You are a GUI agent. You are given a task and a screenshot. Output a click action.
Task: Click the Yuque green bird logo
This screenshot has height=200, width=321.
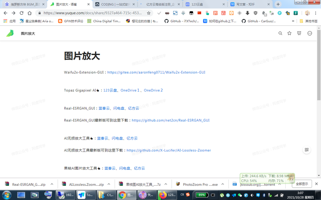(x=10, y=33)
